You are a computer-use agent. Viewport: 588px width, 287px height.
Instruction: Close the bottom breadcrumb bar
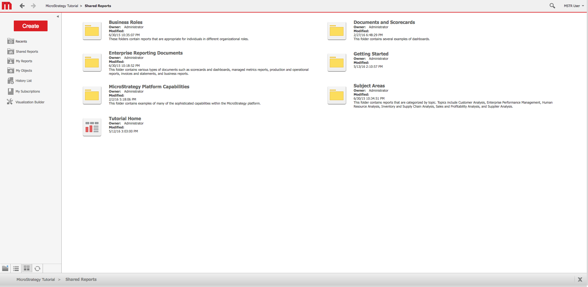[580, 279]
